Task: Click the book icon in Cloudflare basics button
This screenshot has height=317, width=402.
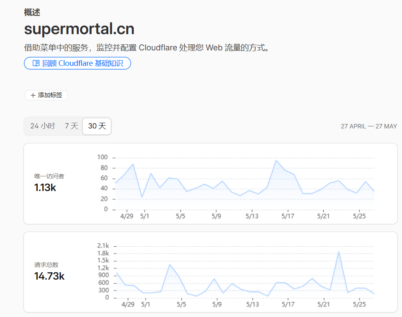Action: coord(36,63)
